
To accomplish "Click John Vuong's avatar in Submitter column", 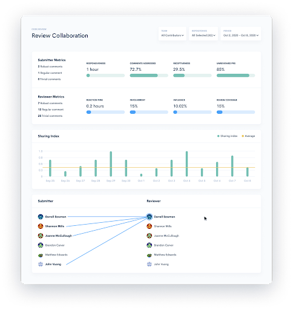I will (x=41, y=264).
